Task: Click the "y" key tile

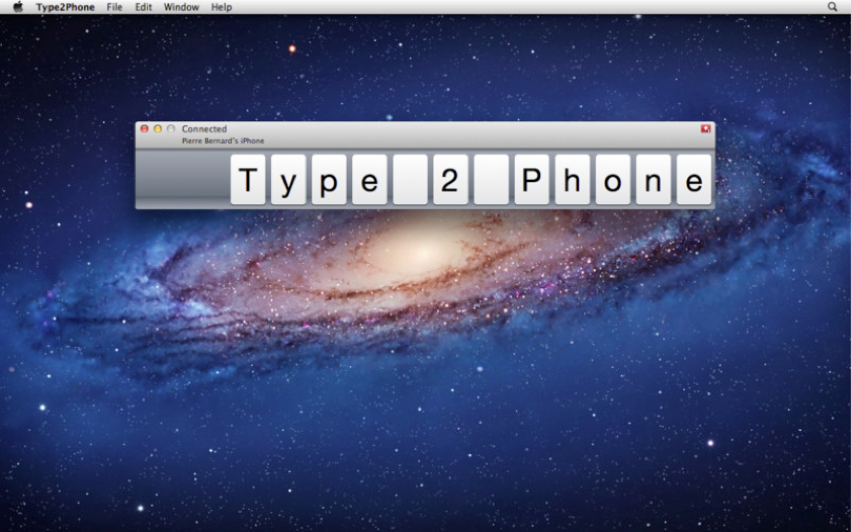Action: pyautogui.click(x=288, y=179)
